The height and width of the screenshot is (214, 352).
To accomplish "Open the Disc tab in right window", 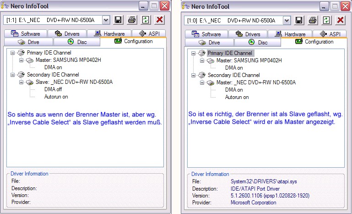I will click(x=258, y=43).
